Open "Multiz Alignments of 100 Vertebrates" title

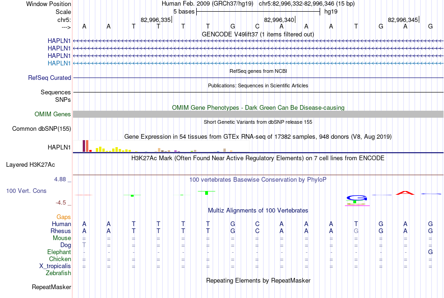click(258, 210)
